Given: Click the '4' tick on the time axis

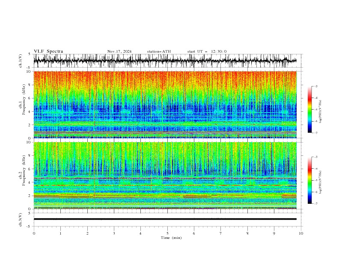Looking at the screenshot, I should pos(141,233).
